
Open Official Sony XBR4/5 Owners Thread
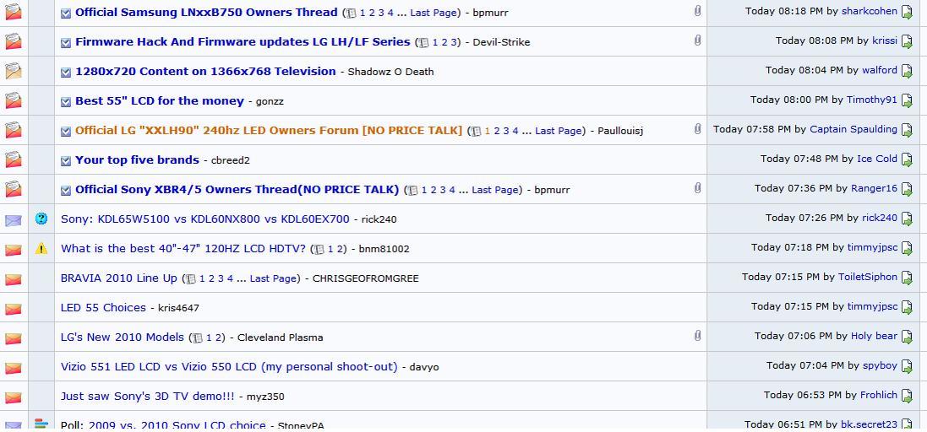[x=237, y=189]
